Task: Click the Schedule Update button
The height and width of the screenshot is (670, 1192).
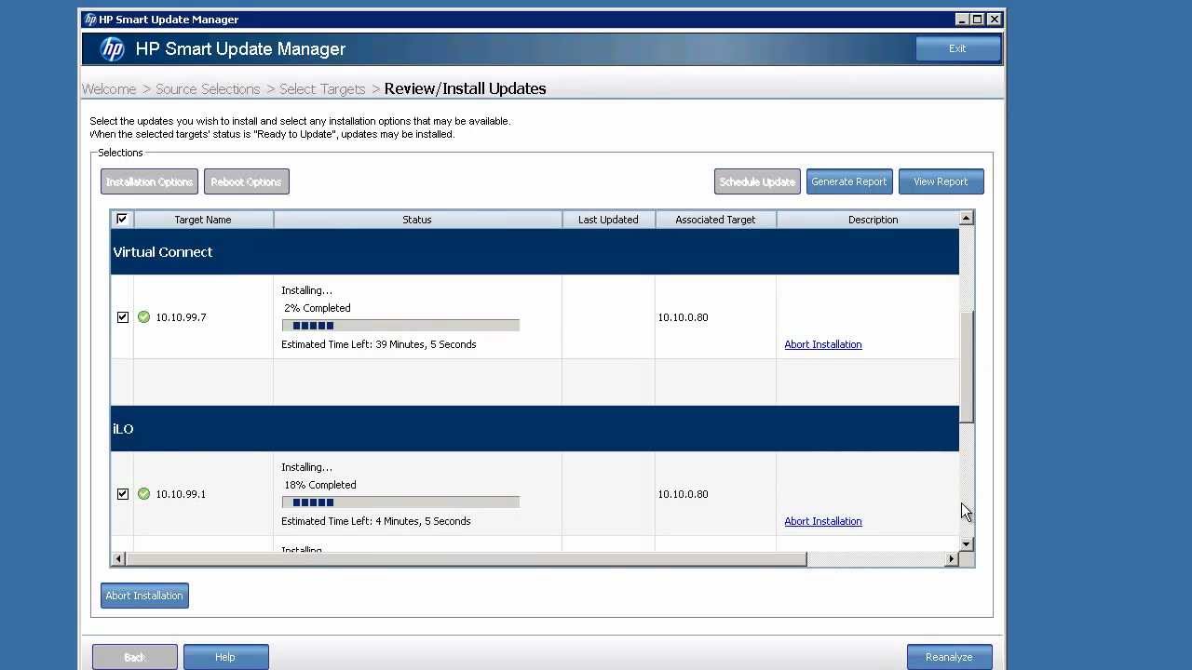Action: click(757, 181)
